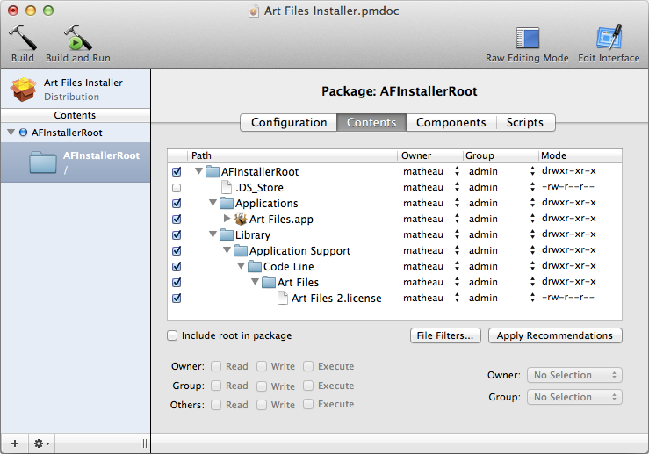This screenshot has height=454, width=649.
Task: Open the owner stepper on the .DS_Store row
Action: [457, 187]
